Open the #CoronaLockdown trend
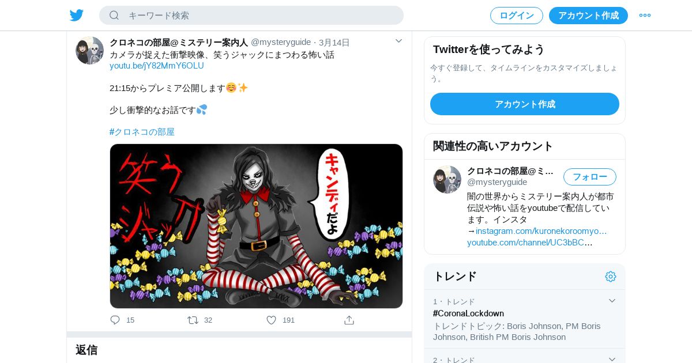This screenshot has height=363, width=692. pos(468,313)
